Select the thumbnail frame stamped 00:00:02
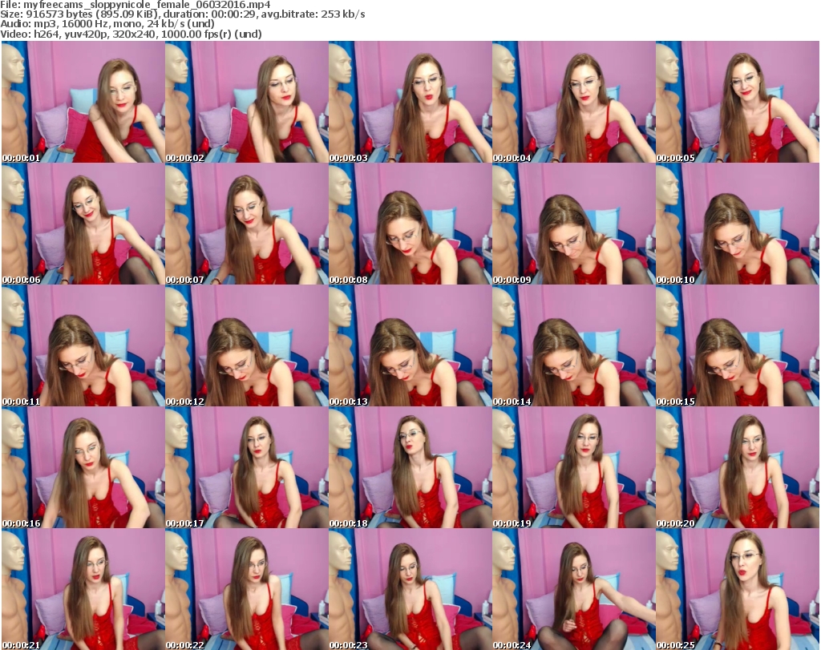The width and height of the screenshot is (821, 650). (247, 102)
